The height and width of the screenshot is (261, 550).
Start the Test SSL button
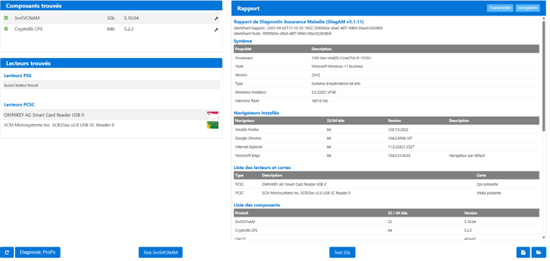(342, 252)
